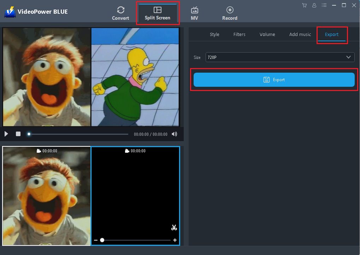Click the blue Export button
This screenshot has height=255, width=360.
point(274,79)
